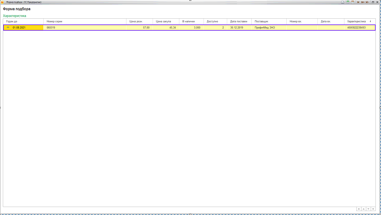Select the ПрофитМед ЗАО supplier cell

pos(264,28)
